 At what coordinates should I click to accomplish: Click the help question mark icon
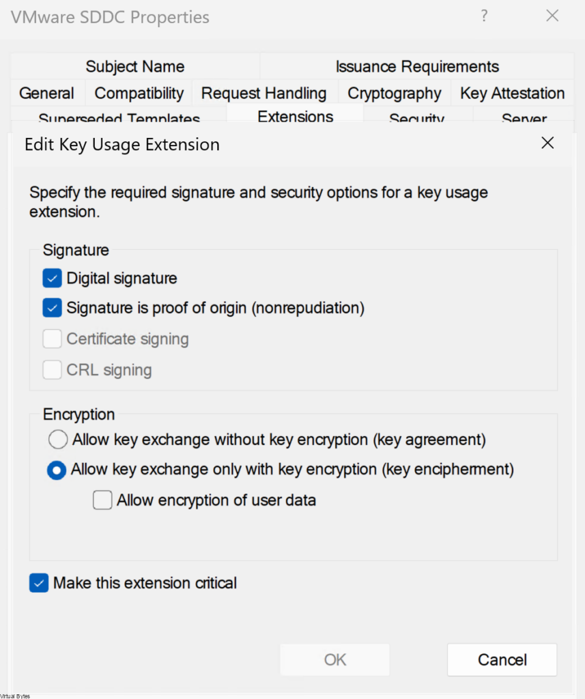click(x=484, y=16)
